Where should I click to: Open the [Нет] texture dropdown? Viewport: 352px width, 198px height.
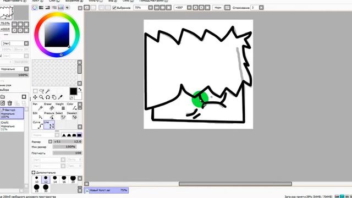[26, 43]
